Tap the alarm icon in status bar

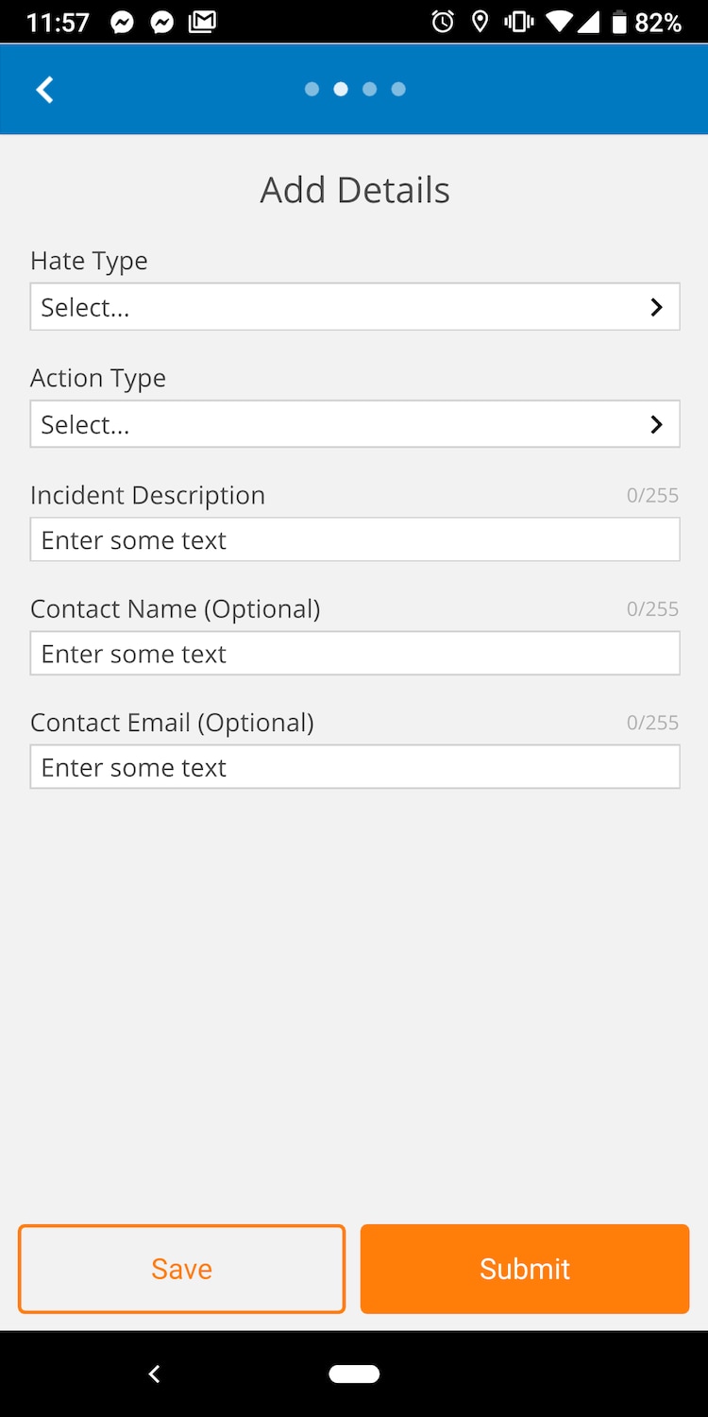tap(443, 22)
